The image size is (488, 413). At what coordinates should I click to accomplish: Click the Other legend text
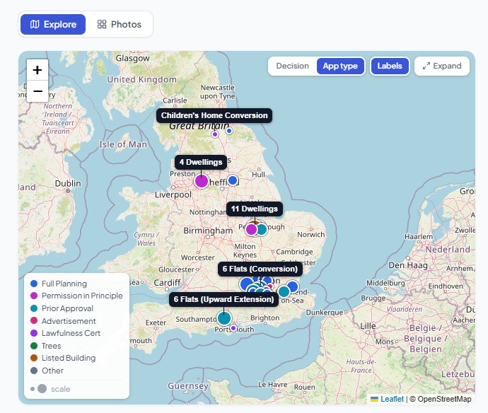[x=52, y=371]
